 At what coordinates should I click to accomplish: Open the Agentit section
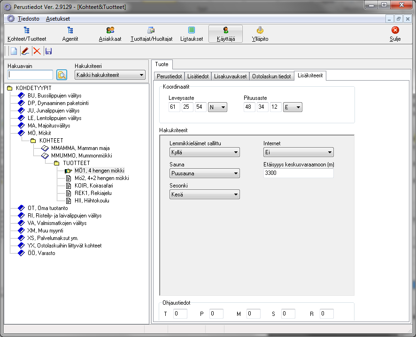tap(70, 34)
